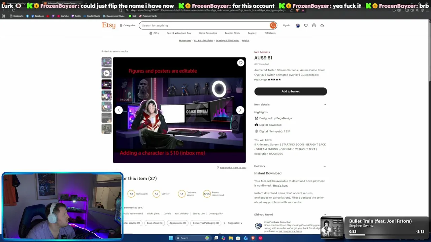This screenshot has height=242, width=431.
Task: Click the Bullet Train song progress bar
Action: click(x=387, y=235)
